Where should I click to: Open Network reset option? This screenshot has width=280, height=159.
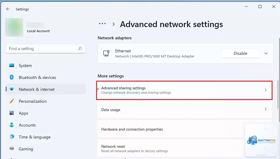(x=184, y=149)
